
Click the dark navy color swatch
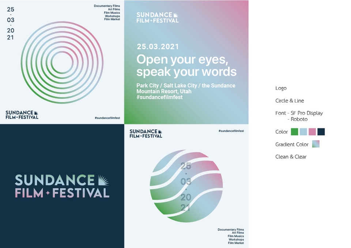click(321, 132)
